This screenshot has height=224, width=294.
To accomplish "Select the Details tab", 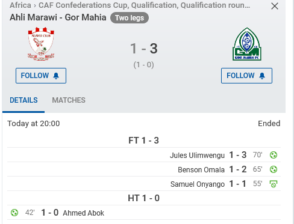I will click(x=23, y=100).
